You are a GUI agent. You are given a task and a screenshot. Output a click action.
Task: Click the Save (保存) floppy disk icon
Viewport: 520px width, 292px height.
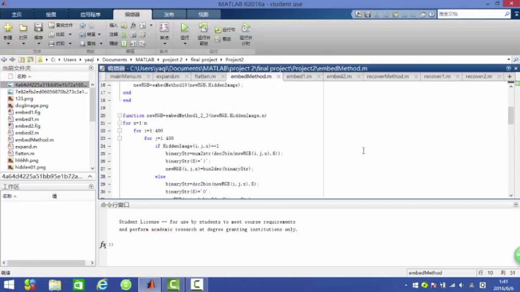(38, 28)
